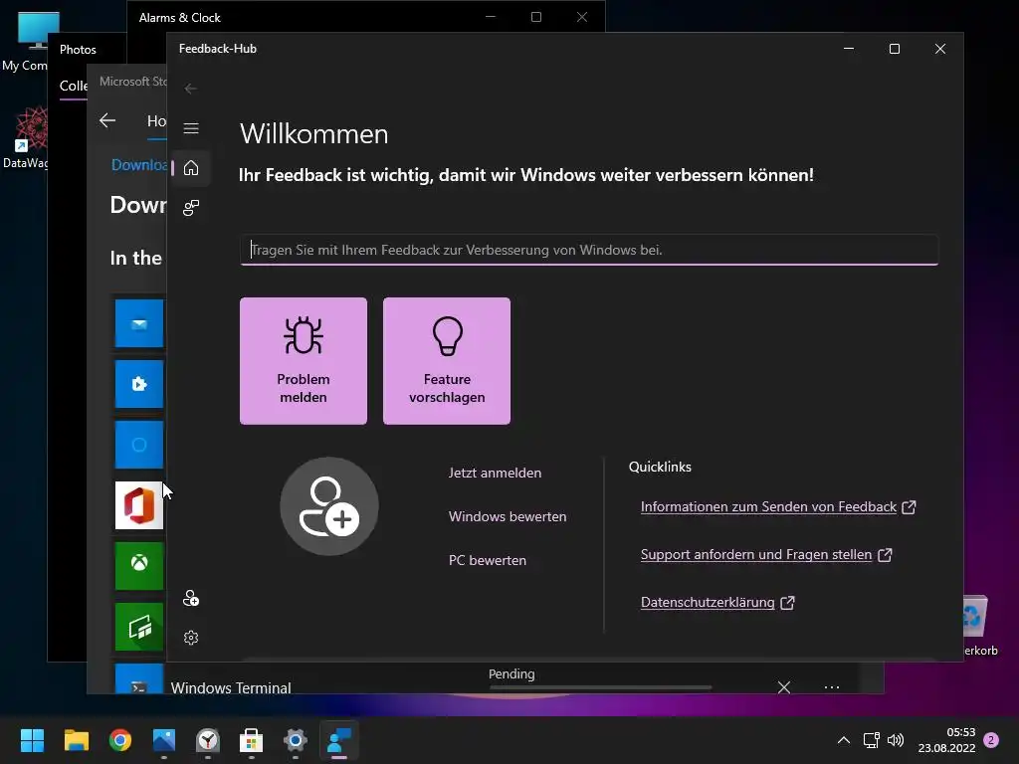
Task: Select the Home icon in Feedback-Hub sidebar
Action: 190,168
